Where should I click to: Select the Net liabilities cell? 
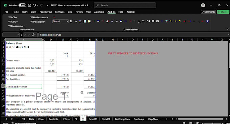tap(24, 79)
